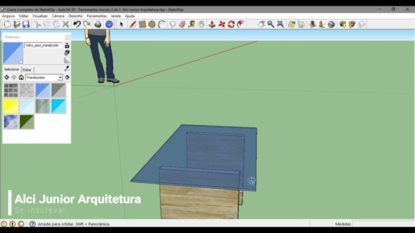This screenshot has width=415, height=233.
Task: Select the Rotate tool
Action: coord(231,25)
